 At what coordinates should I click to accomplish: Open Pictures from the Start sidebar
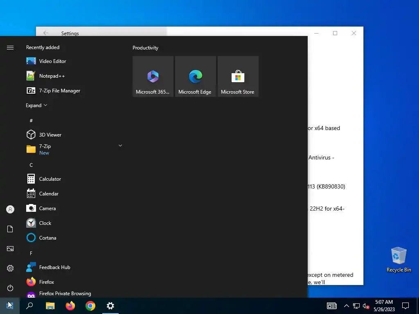10,249
